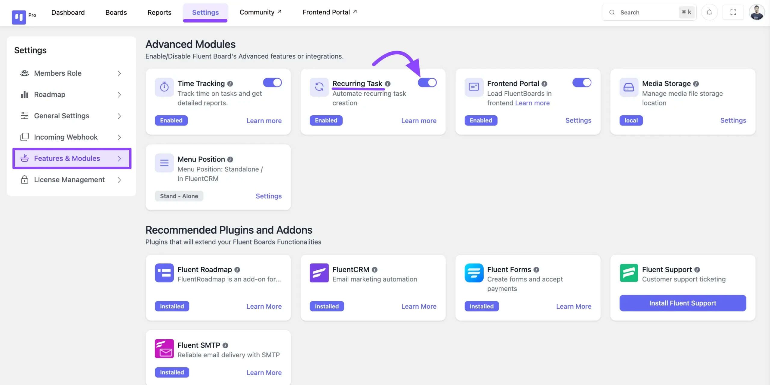The height and width of the screenshot is (385, 770).
Task: Click the Fluent Support plugin icon
Action: pyautogui.click(x=629, y=273)
